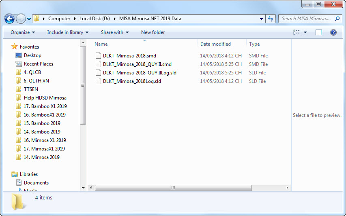Click the Recent Places icon
The width and height of the screenshot is (346, 216).
tap(19, 64)
